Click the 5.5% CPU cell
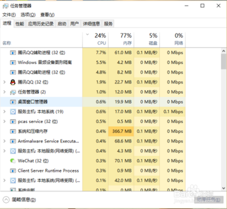Screen dimensions: 227x209 click(x=95, y=62)
